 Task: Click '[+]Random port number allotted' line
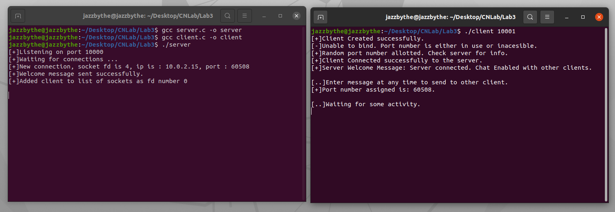[x=409, y=53]
